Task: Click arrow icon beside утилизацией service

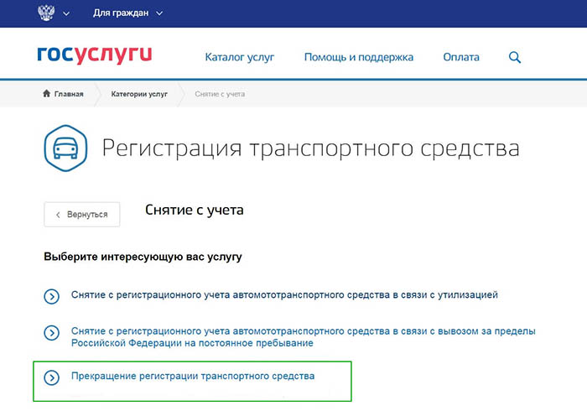Action: [x=52, y=297]
